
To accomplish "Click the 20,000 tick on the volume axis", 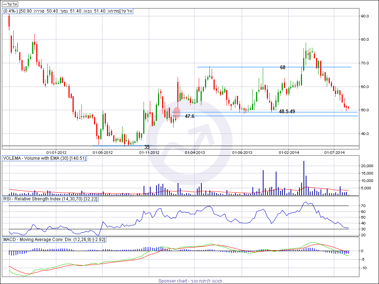I will (367, 166).
